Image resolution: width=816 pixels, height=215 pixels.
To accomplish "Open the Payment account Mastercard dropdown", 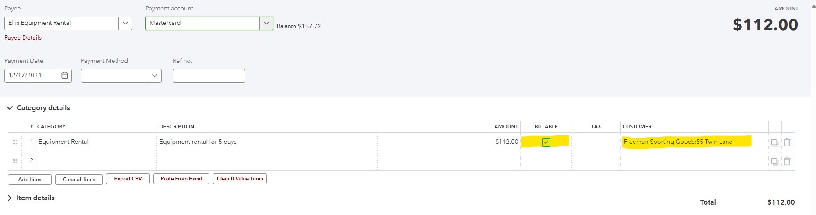I will (x=209, y=23).
